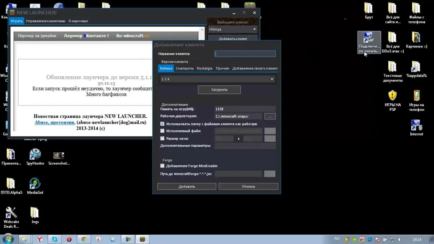Click the Загрузить button
This screenshot has width=434, height=244.
219,90
